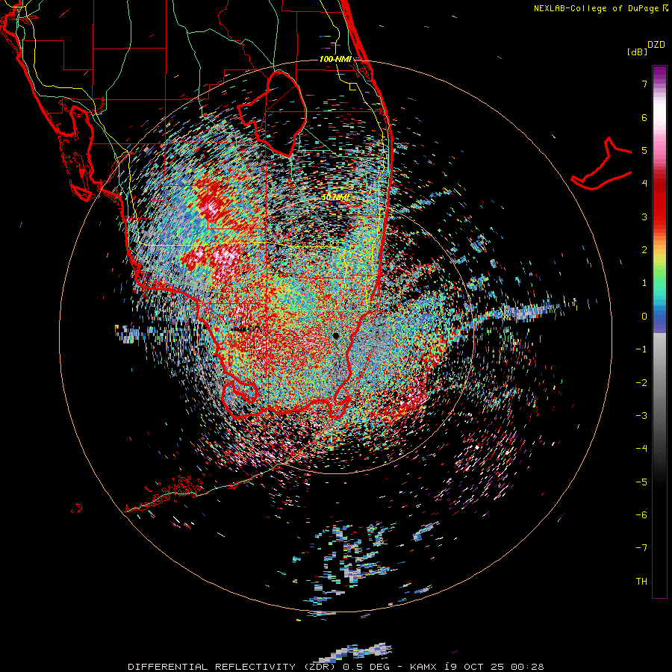The image size is (672, 672).
Task: Click the -7 dB tick label
Action: tap(641, 548)
